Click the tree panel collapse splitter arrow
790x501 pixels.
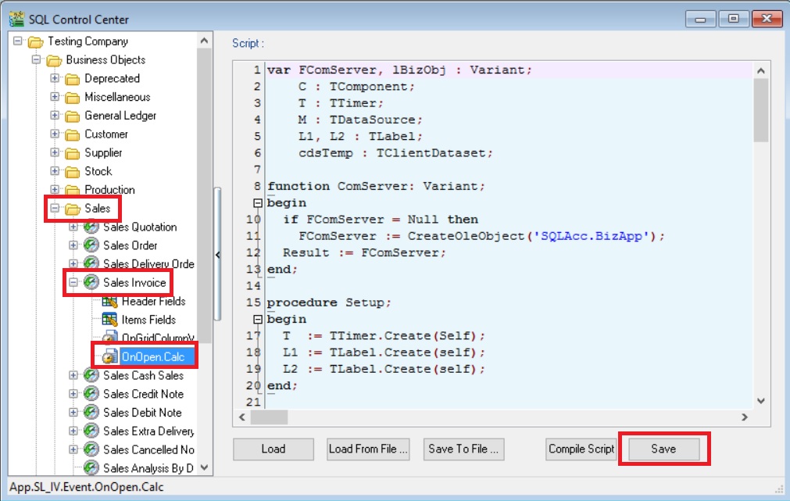click(217, 254)
